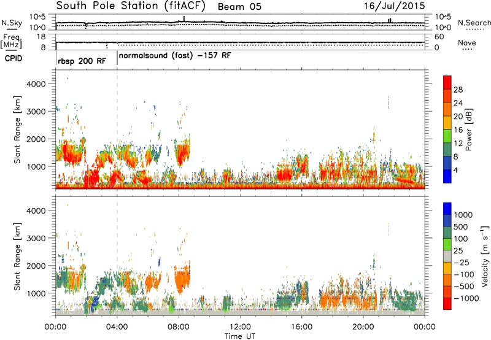This screenshot has height=340, width=491.
Task: Select the "12:00" time tick label
Action: click(240, 327)
